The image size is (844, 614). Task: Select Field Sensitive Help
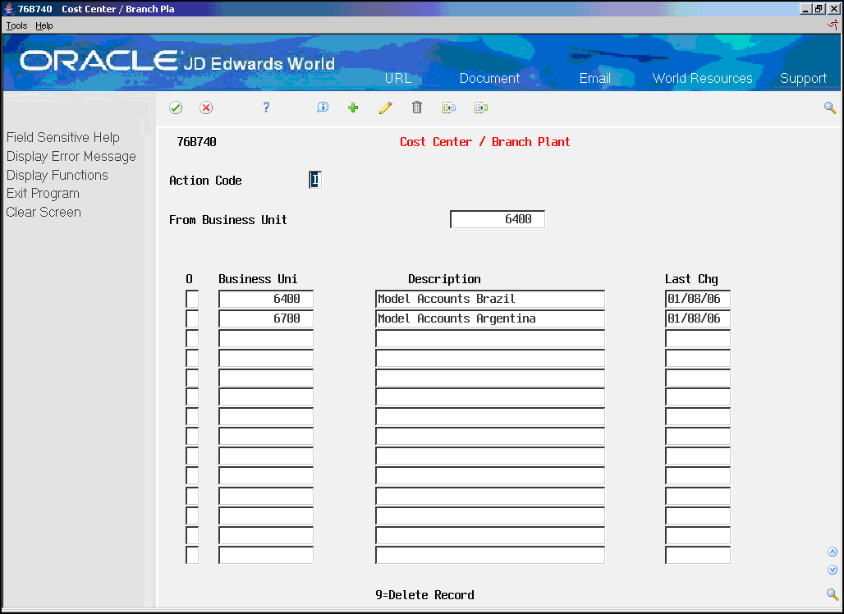click(x=63, y=138)
